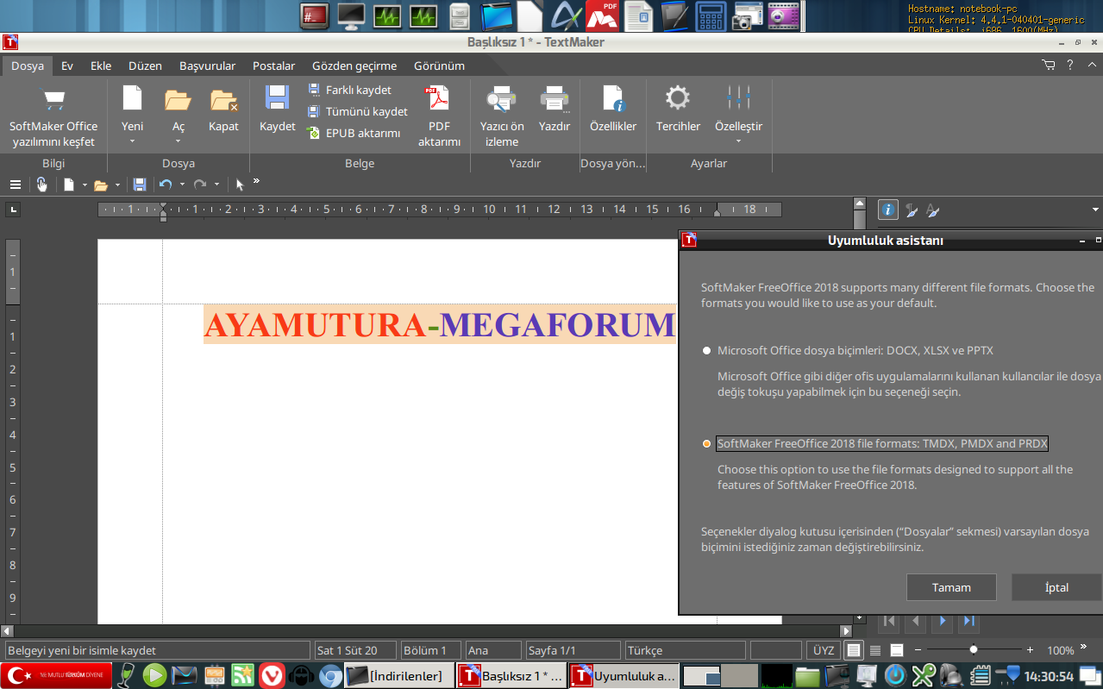The height and width of the screenshot is (689, 1103).
Task: Click the 100% zoom level in status bar
Action: pyautogui.click(x=1061, y=651)
